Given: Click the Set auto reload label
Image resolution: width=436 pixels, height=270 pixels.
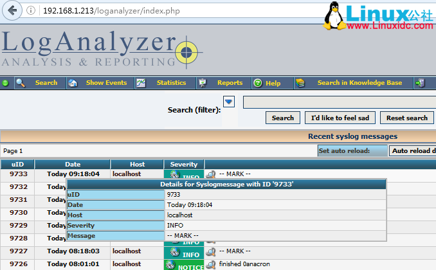Looking at the screenshot, I should (x=344, y=150).
